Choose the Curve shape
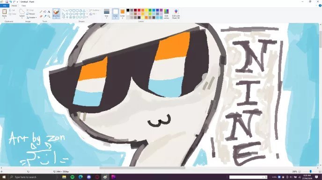Viewport: 322px width, 180px height. coord(67,10)
